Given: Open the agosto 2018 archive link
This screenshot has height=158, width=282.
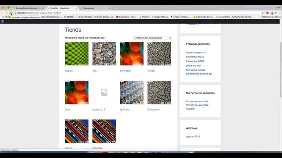Looking at the screenshot, I should [x=193, y=136].
